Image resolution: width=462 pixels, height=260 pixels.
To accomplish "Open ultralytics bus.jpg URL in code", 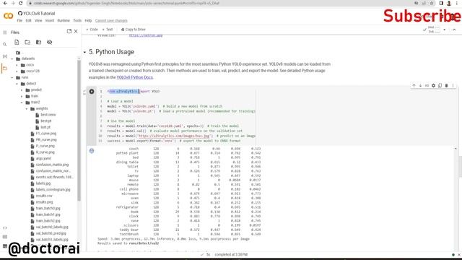I will pyautogui.click(x=173, y=136).
